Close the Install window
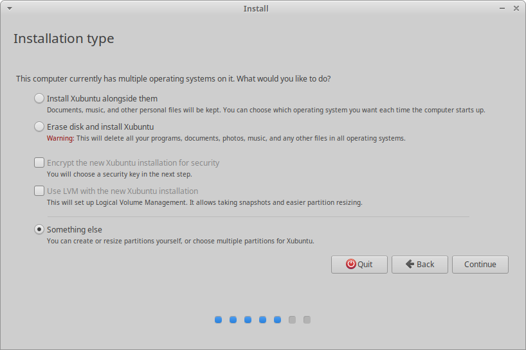Image resolution: width=526 pixels, height=350 pixels. coord(516,8)
